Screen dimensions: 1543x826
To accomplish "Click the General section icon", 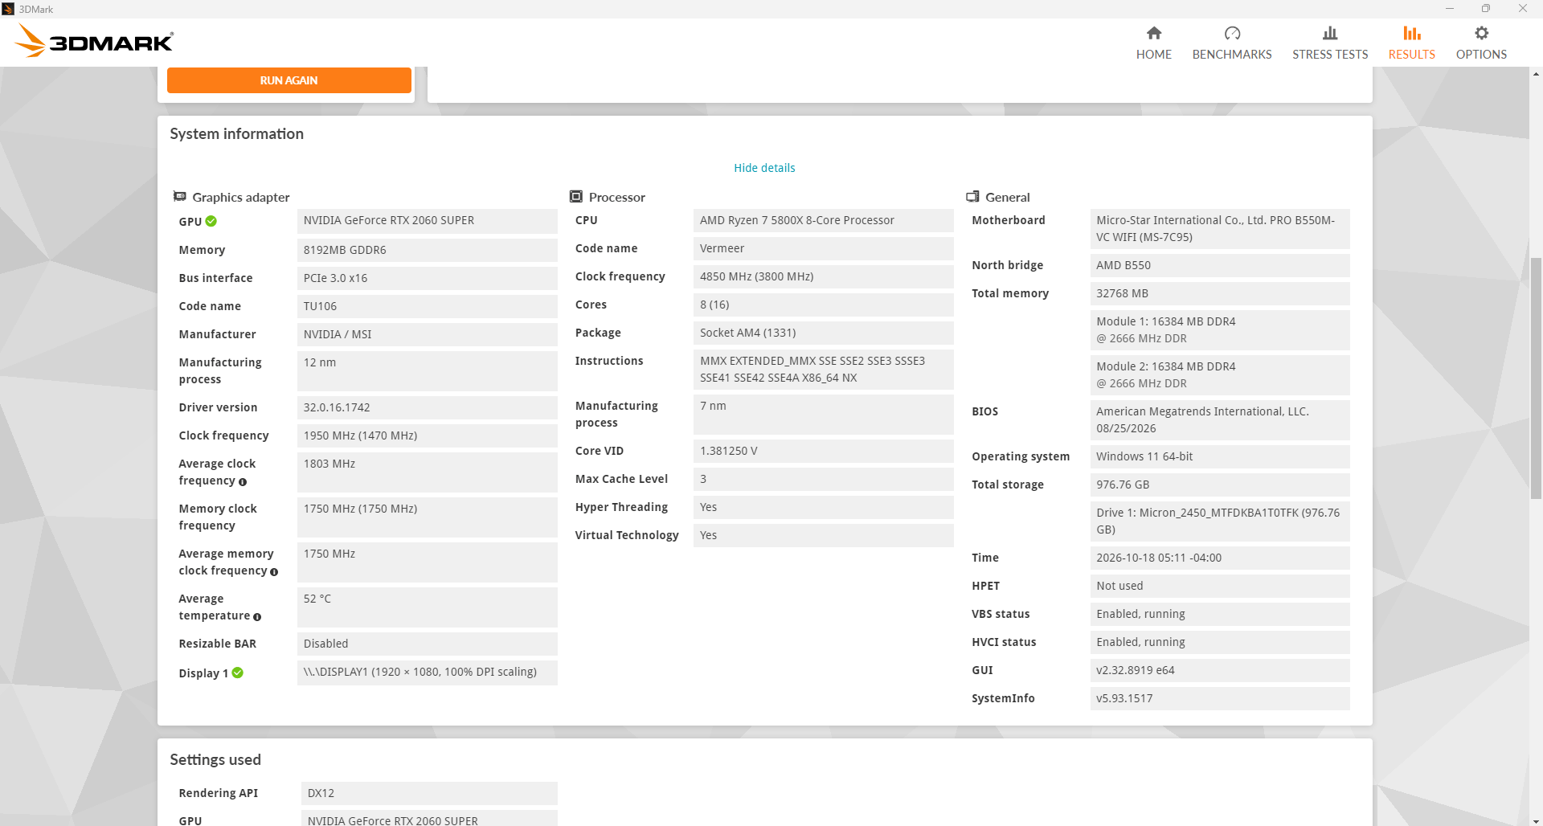I will point(972,196).
